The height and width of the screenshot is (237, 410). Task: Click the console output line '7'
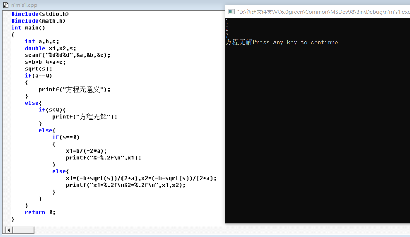[227, 35]
